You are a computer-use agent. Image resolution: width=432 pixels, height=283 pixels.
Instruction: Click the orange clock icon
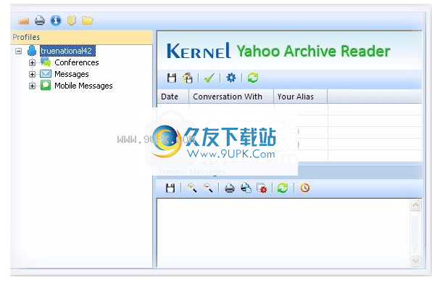[304, 188]
